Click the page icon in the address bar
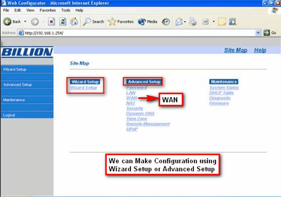The image size is (281, 197). pos(21,33)
